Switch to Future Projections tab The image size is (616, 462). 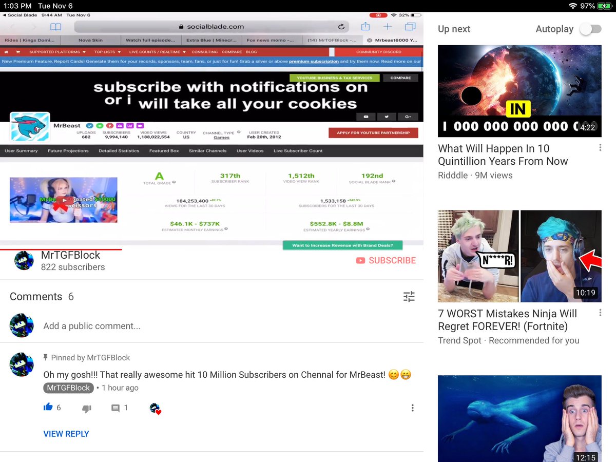[x=68, y=151]
